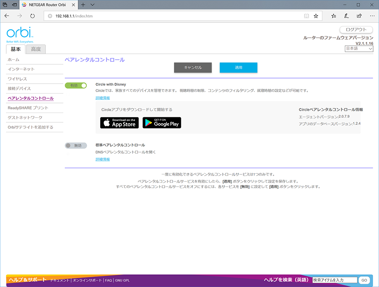The image size is (379, 287).
Task: Click the browser Refresh button
Action: point(33,16)
